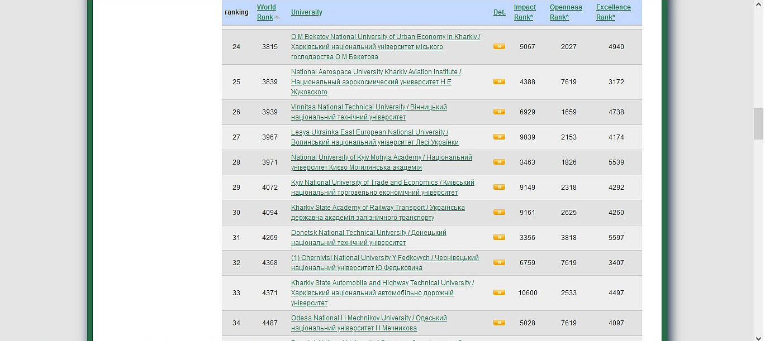Screen dimensions: 765x341
Task: Open Donetsk National Technical University link
Action: tap(369, 238)
